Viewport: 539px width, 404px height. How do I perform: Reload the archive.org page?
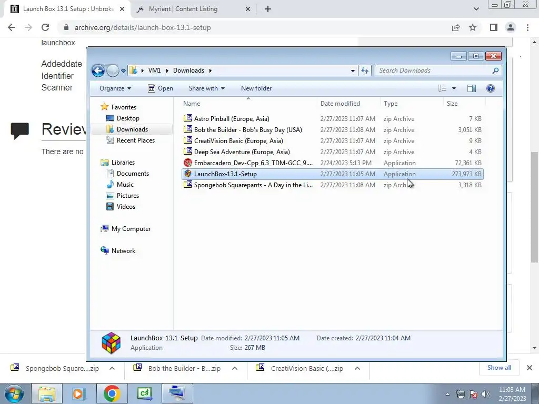pos(45,27)
